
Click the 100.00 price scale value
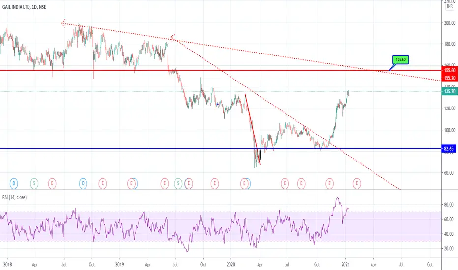tap(450, 130)
